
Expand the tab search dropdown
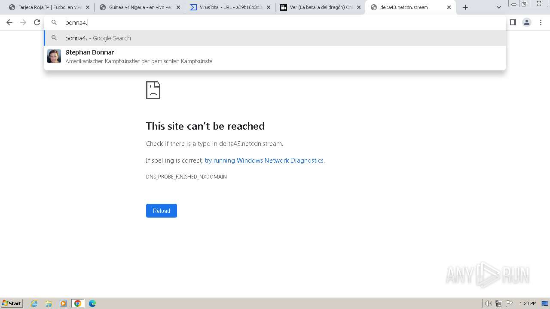click(x=499, y=7)
